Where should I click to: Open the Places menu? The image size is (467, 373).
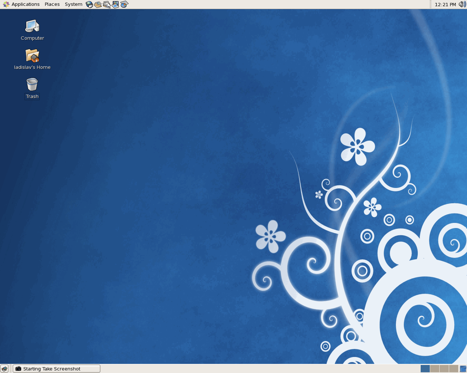(52, 4)
